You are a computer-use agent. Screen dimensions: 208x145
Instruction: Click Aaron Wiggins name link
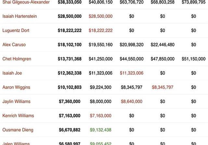pos(16,87)
